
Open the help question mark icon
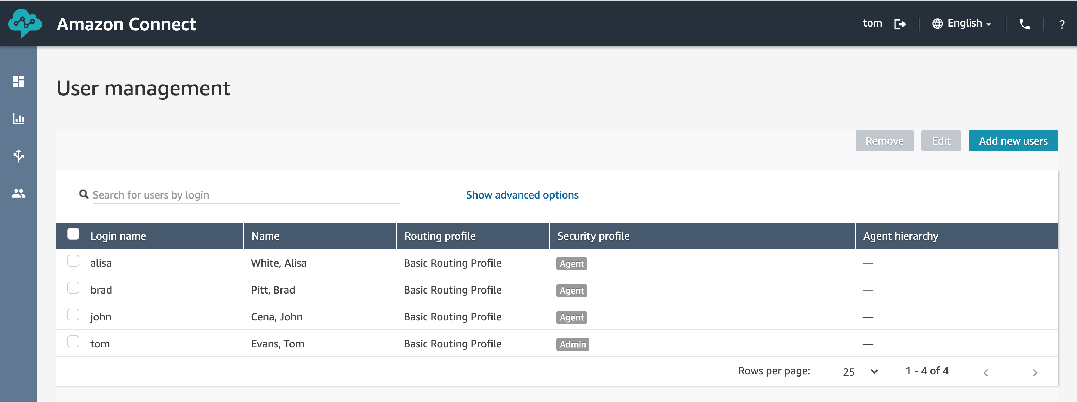click(x=1062, y=24)
